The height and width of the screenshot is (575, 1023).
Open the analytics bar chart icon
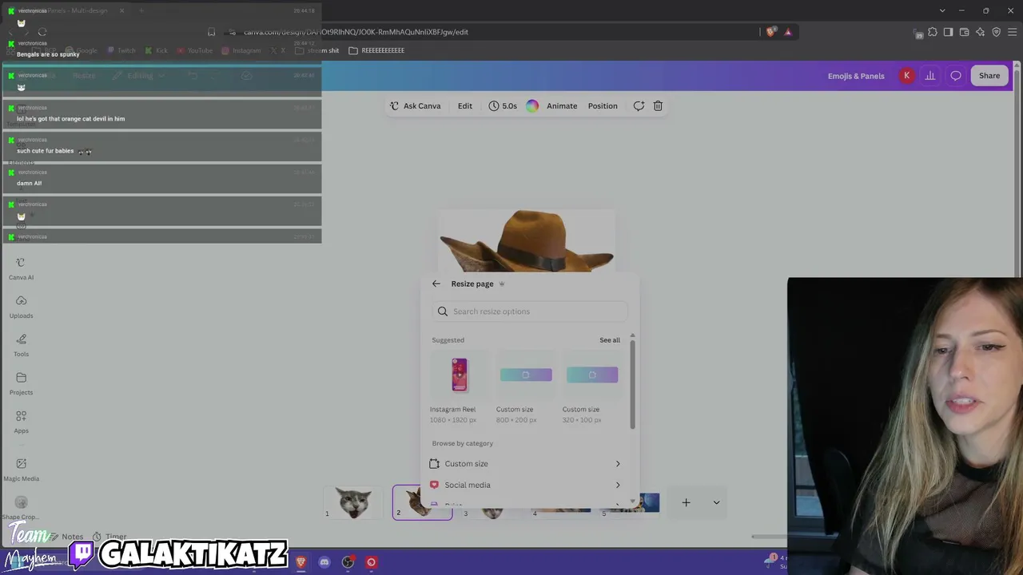[930, 76]
